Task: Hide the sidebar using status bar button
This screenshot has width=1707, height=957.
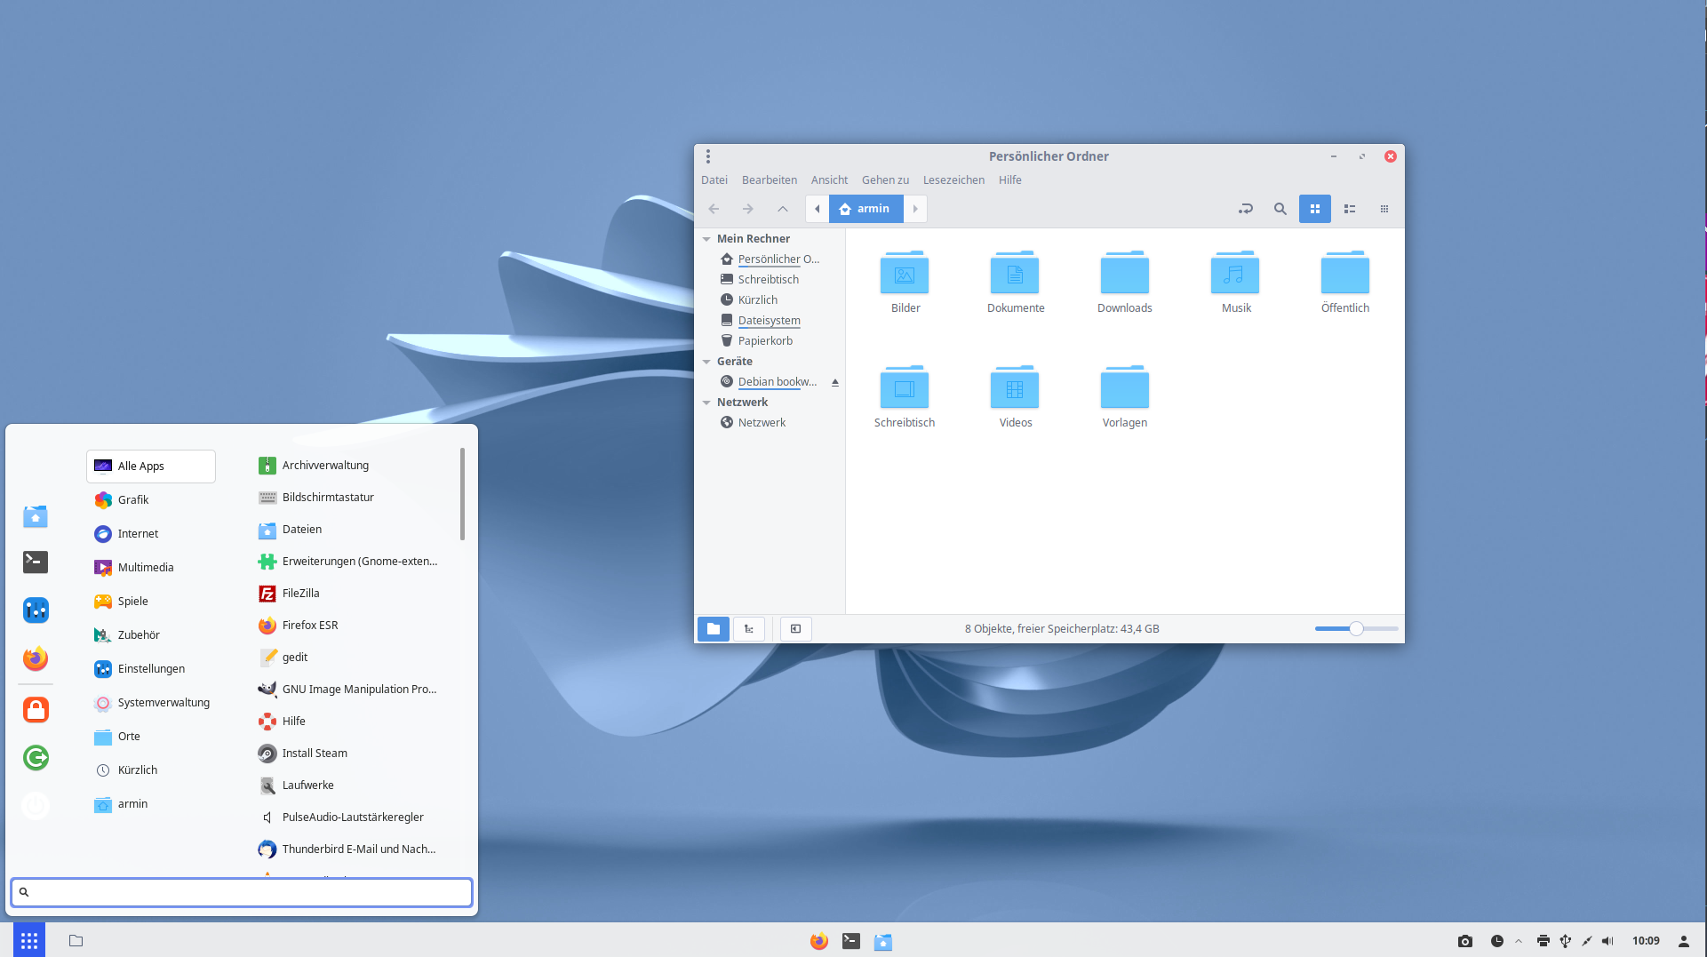Action: (795, 629)
